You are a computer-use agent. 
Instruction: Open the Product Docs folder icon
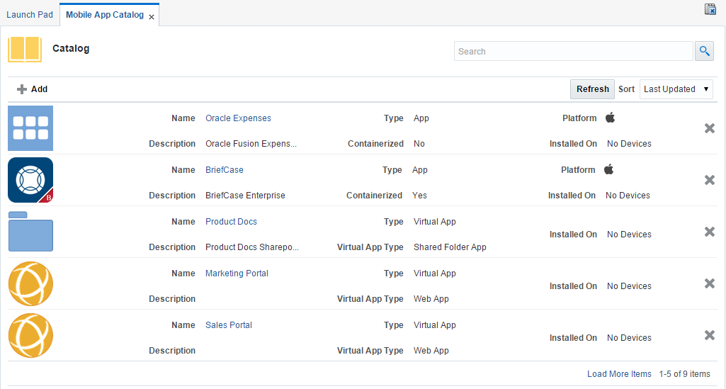[x=30, y=232]
